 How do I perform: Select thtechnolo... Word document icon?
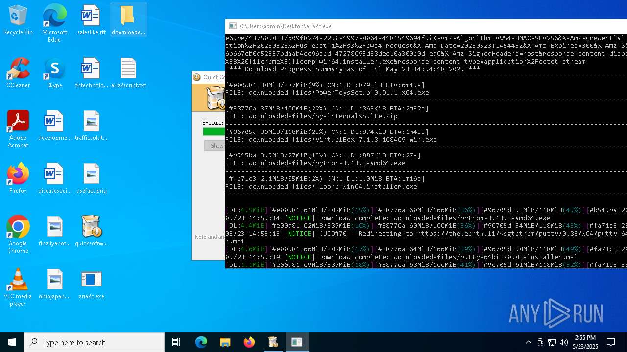coord(91,73)
